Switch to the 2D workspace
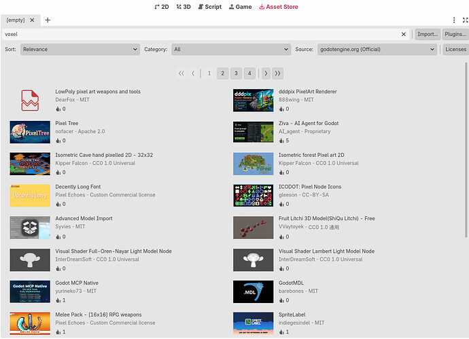The height and width of the screenshot is (339, 469). point(162,7)
